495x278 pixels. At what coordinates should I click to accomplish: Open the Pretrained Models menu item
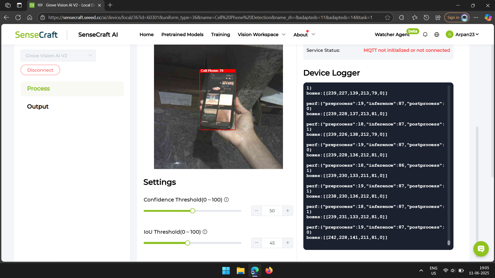pyautogui.click(x=182, y=35)
